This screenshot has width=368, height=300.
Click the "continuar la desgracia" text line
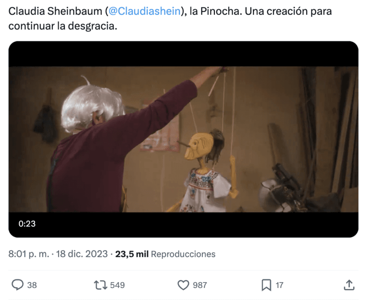63,26
